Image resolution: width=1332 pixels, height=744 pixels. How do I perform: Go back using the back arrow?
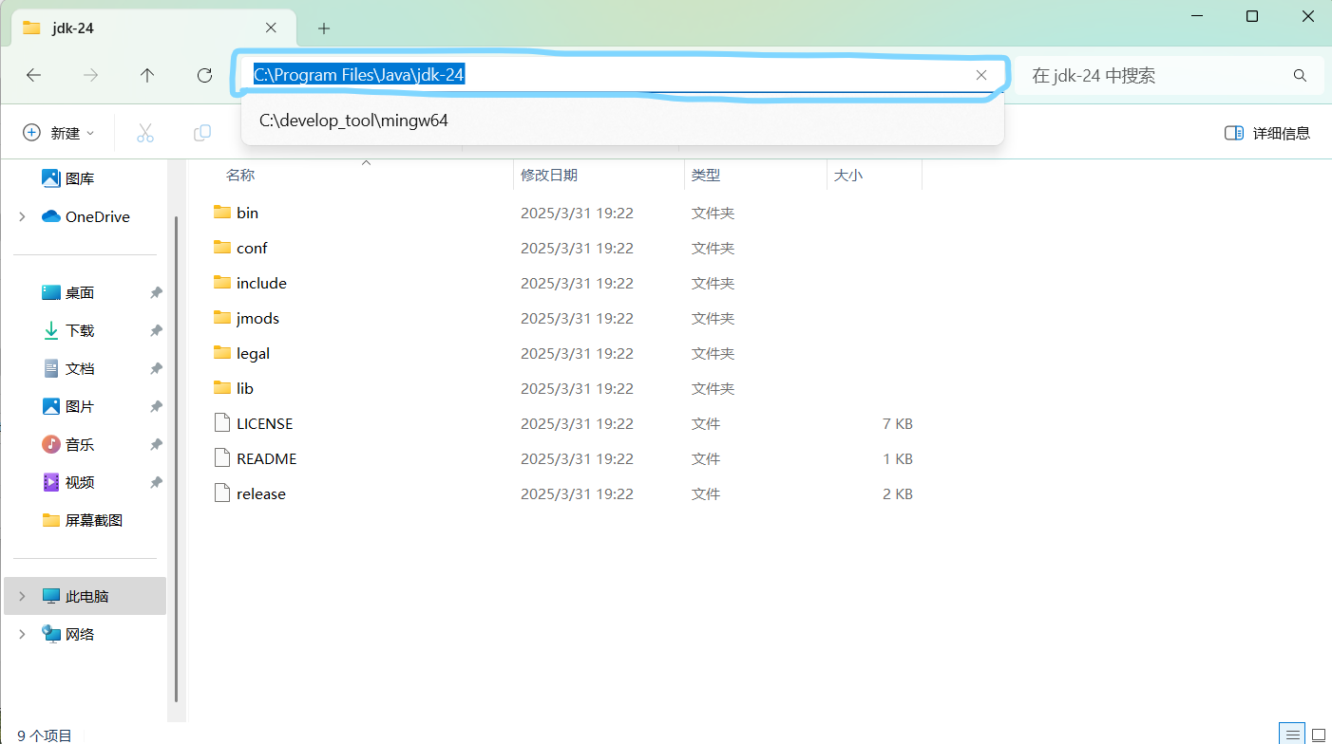coord(34,75)
